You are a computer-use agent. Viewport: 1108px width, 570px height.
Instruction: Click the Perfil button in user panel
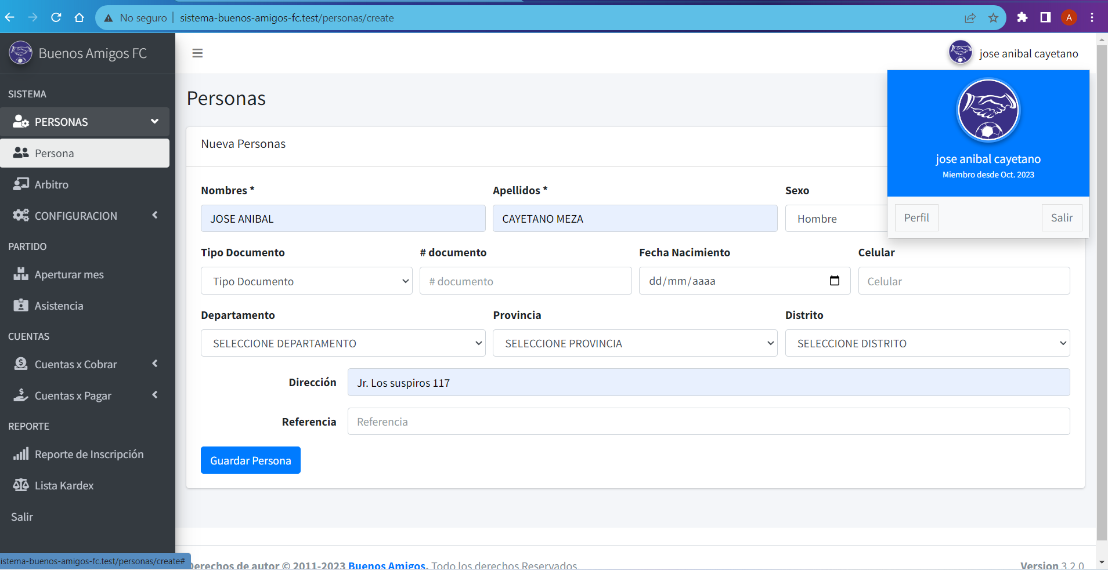coord(916,218)
